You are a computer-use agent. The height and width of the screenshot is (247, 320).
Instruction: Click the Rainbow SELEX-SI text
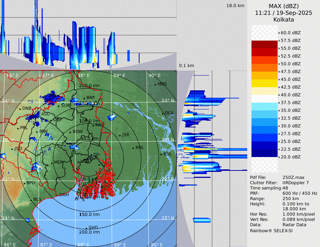click(271, 230)
